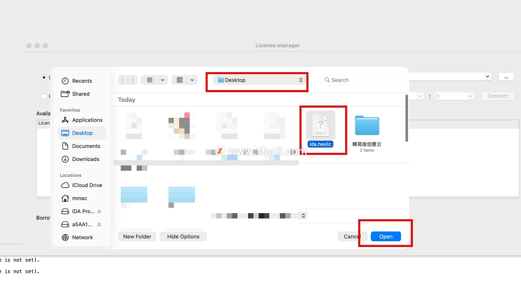Screen dimensions: 521x302
Task: Click the forward navigation arrow
Action: pos(133,80)
